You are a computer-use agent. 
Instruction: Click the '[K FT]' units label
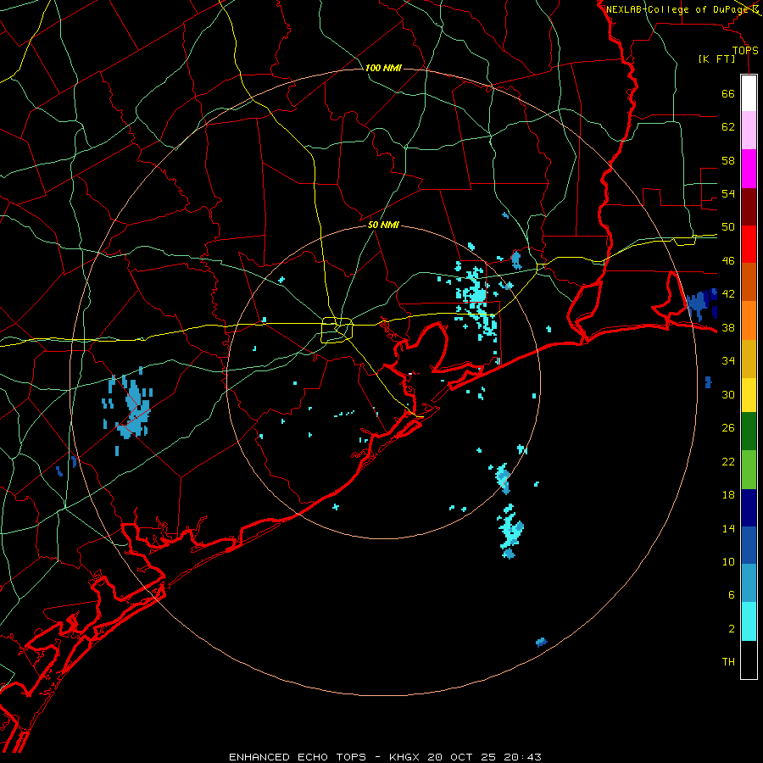pyautogui.click(x=716, y=59)
